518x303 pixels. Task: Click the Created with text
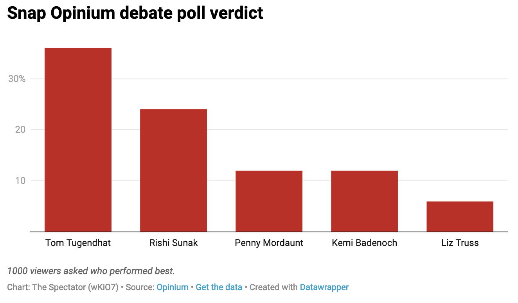point(273,287)
